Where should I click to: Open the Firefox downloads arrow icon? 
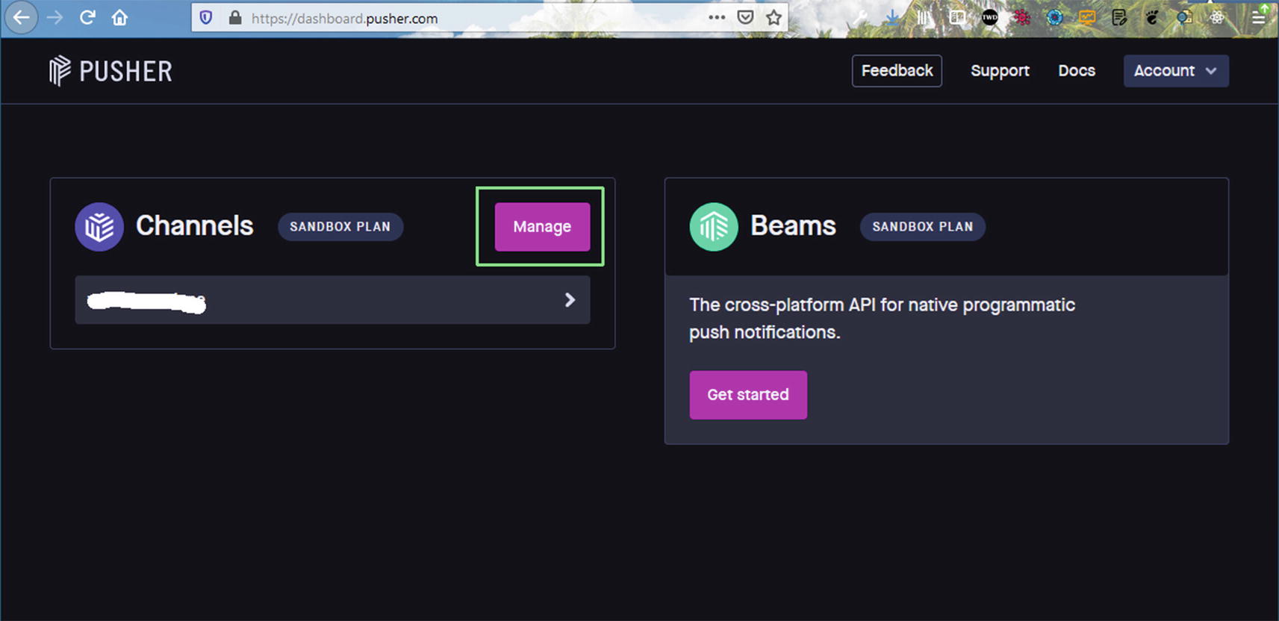[x=891, y=18]
